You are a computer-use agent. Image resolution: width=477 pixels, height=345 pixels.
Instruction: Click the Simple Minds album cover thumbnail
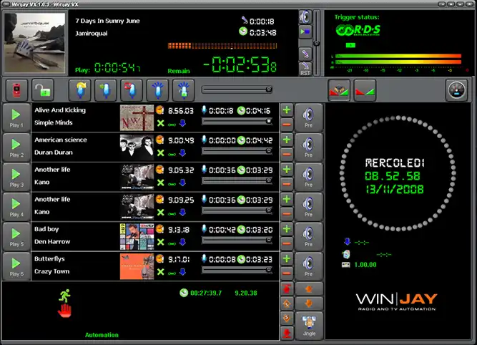[137, 118]
